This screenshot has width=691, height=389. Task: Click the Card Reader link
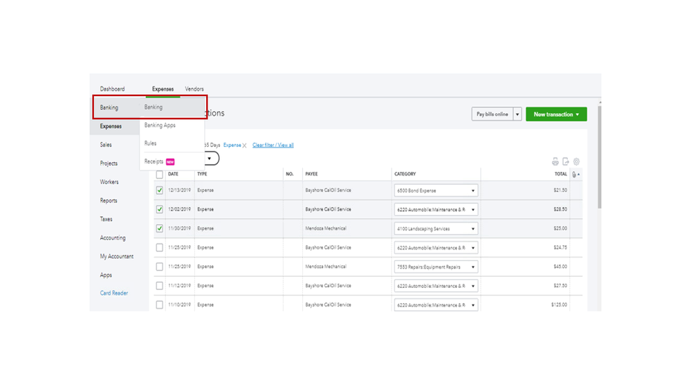point(113,293)
